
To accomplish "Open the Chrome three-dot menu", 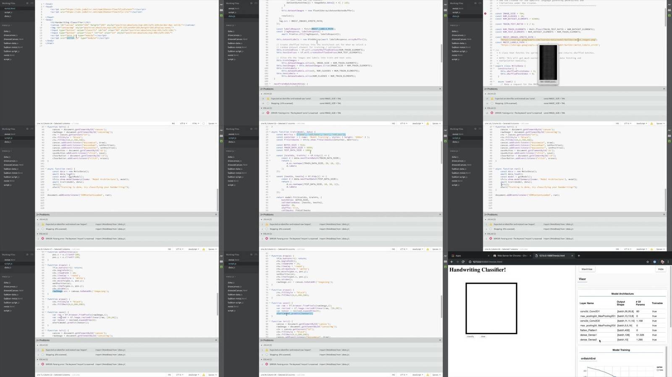I will [x=668, y=262].
